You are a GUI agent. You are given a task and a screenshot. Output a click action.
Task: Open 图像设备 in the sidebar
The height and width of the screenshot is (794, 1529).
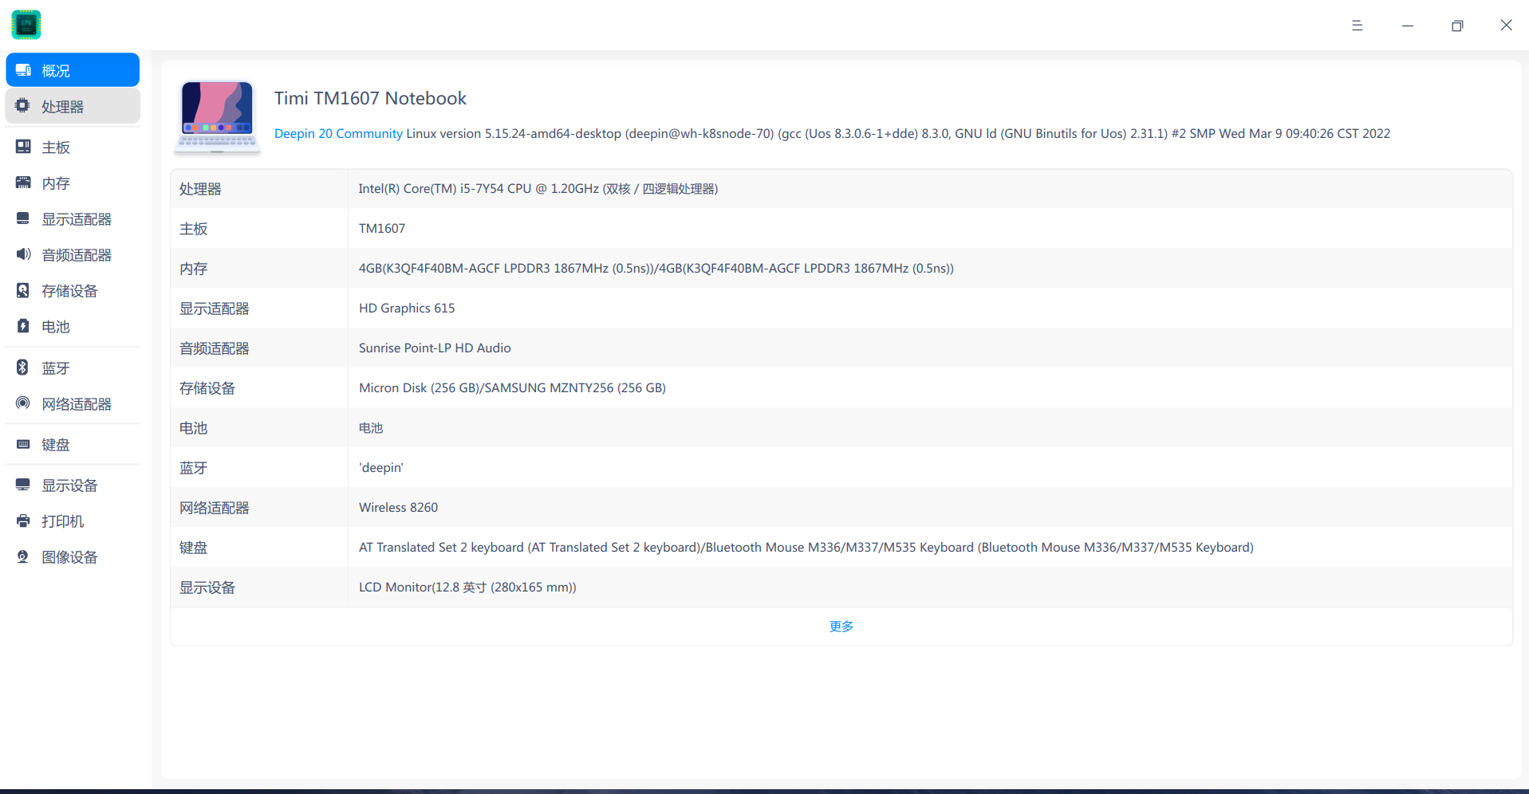[x=73, y=556]
